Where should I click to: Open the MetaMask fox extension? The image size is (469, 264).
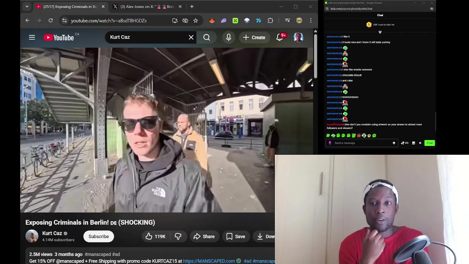[x=212, y=21]
